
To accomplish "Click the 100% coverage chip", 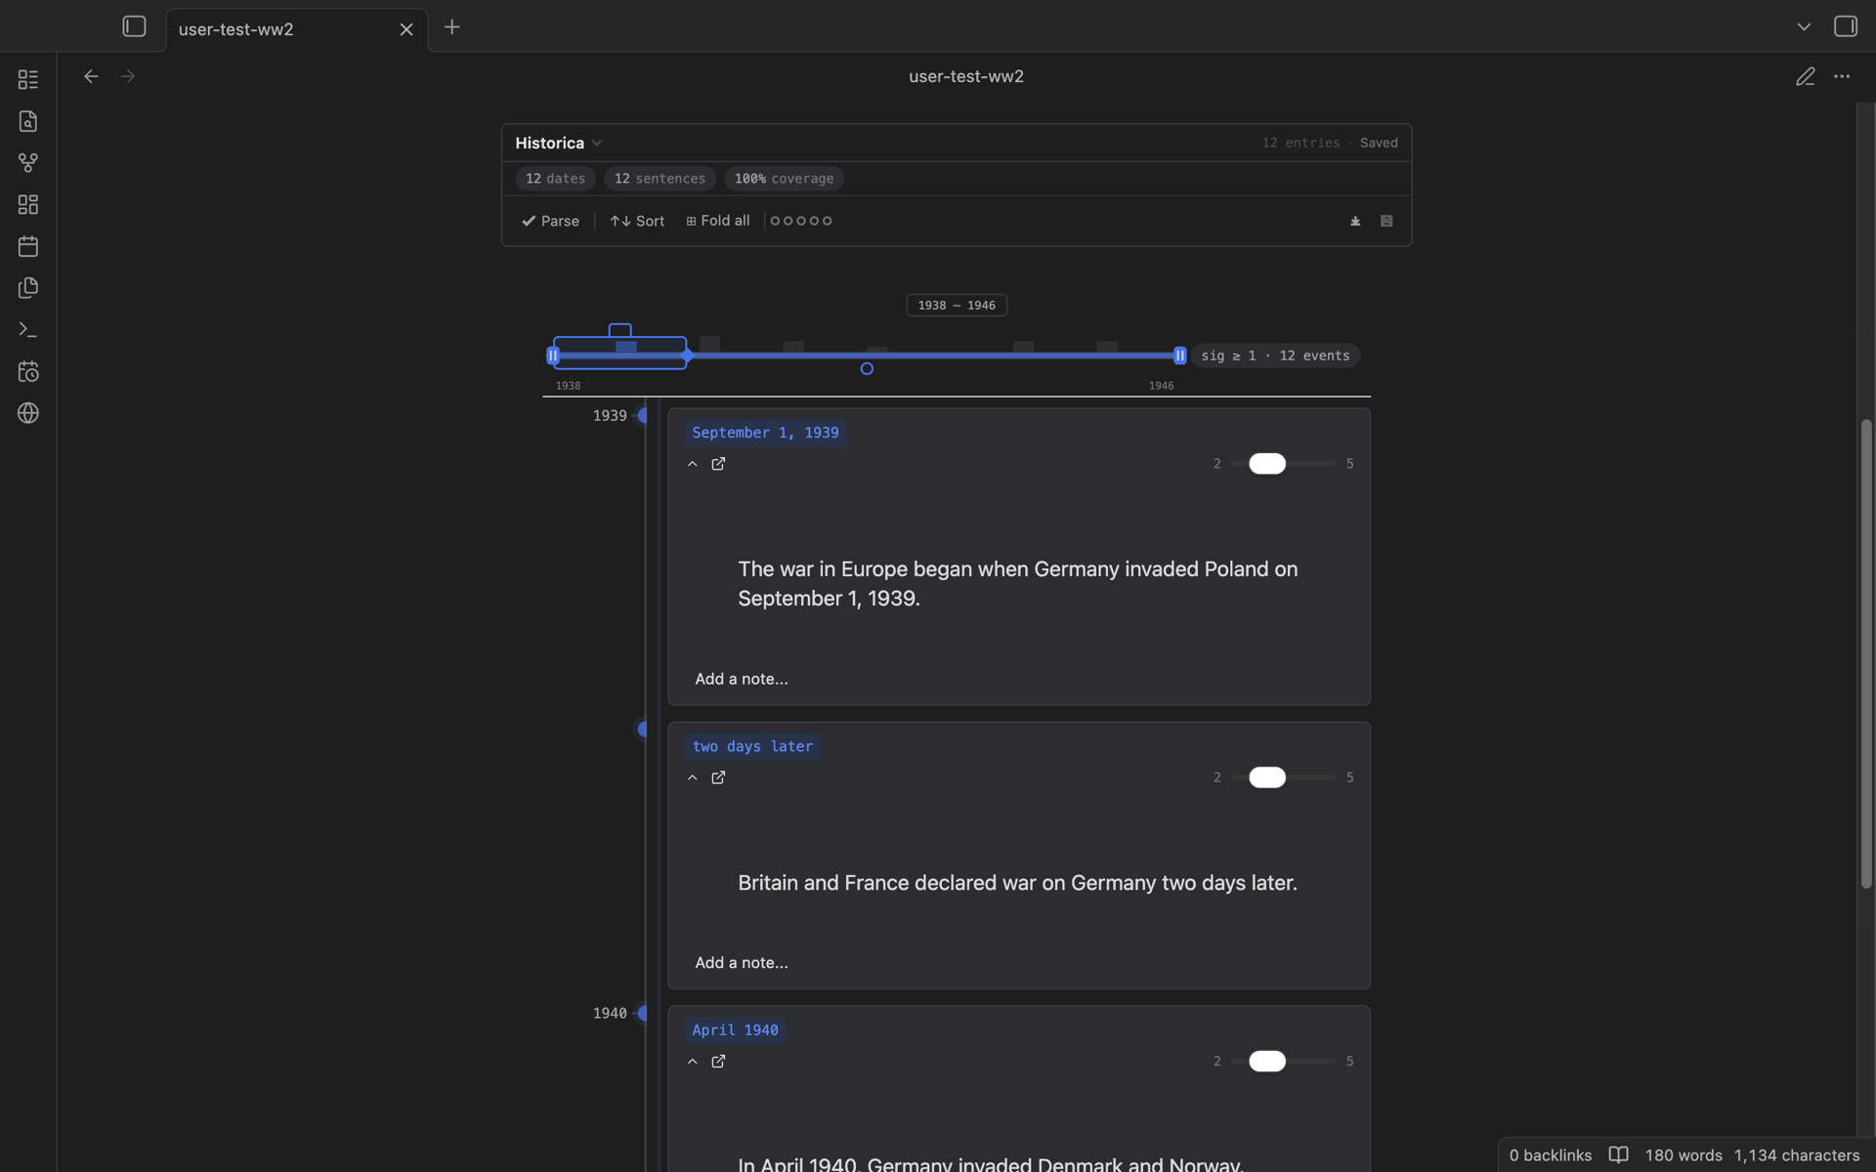I will point(784,179).
